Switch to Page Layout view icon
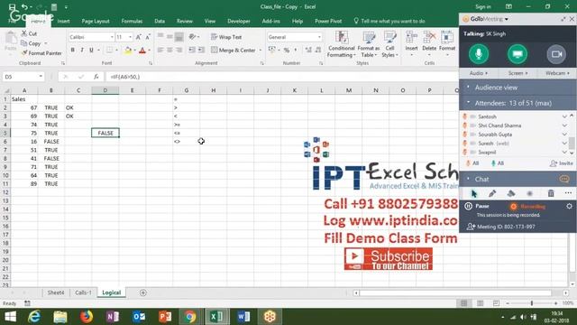 [480, 303]
